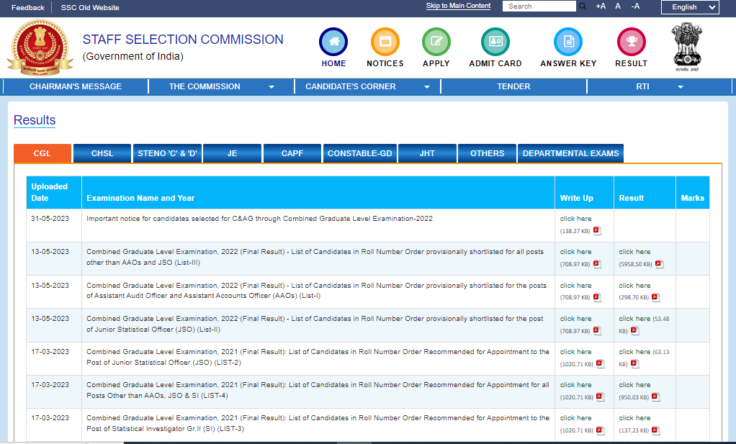The width and height of the screenshot is (736, 444).
Task: Open Result PDF icon for 2022 JSO List-II
Action: coord(634,330)
